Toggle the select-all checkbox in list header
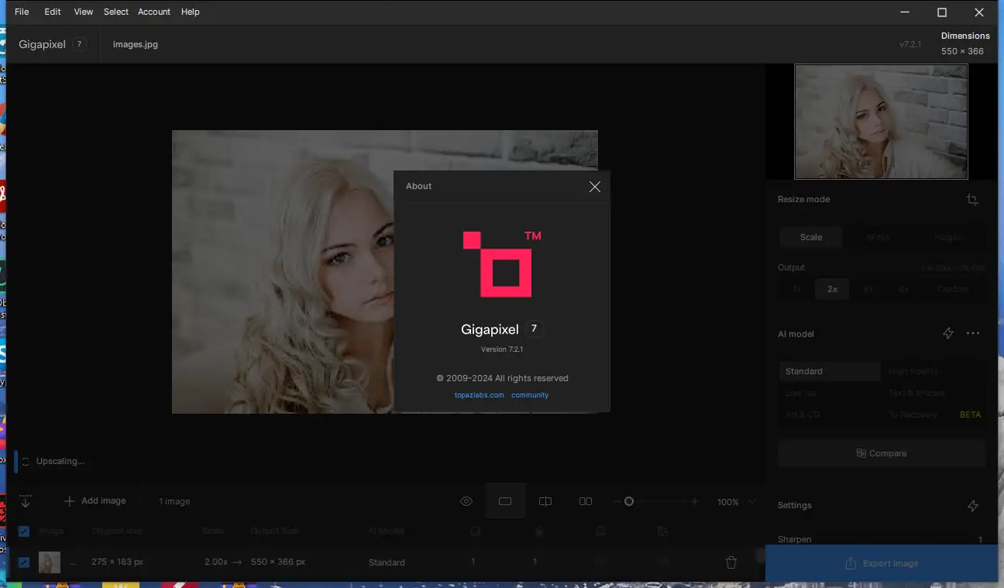The width and height of the screenshot is (1004, 588). (24, 531)
